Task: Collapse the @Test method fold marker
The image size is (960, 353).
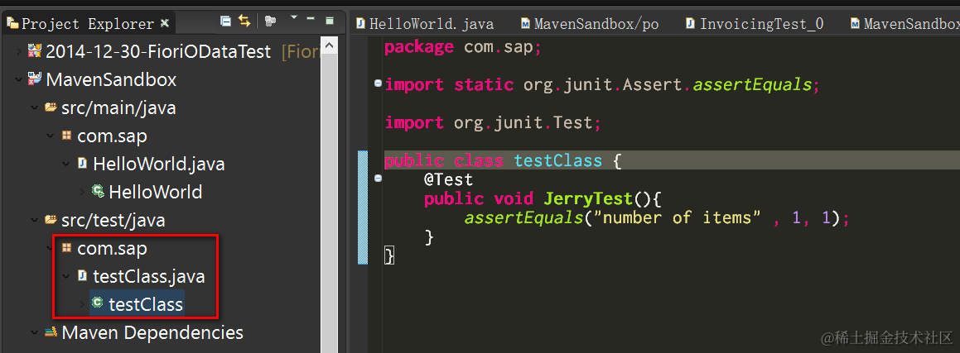Action: pos(378,179)
